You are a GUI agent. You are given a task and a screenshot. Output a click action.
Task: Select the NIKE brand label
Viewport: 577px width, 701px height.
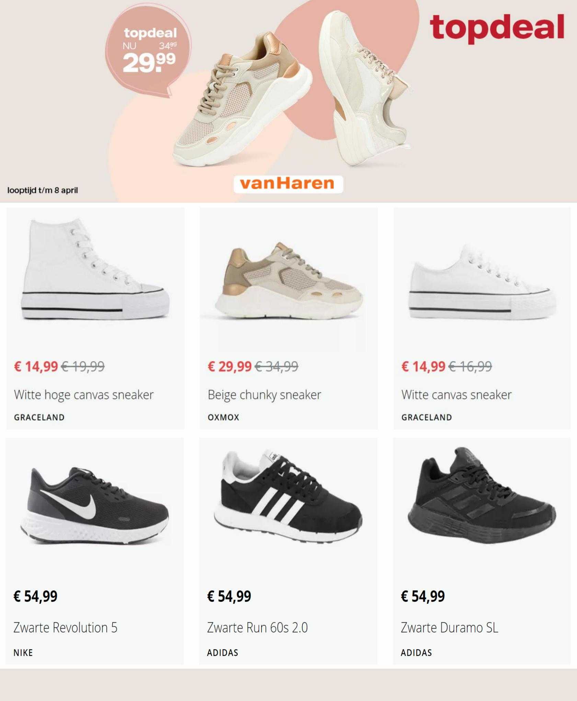pos(23,653)
